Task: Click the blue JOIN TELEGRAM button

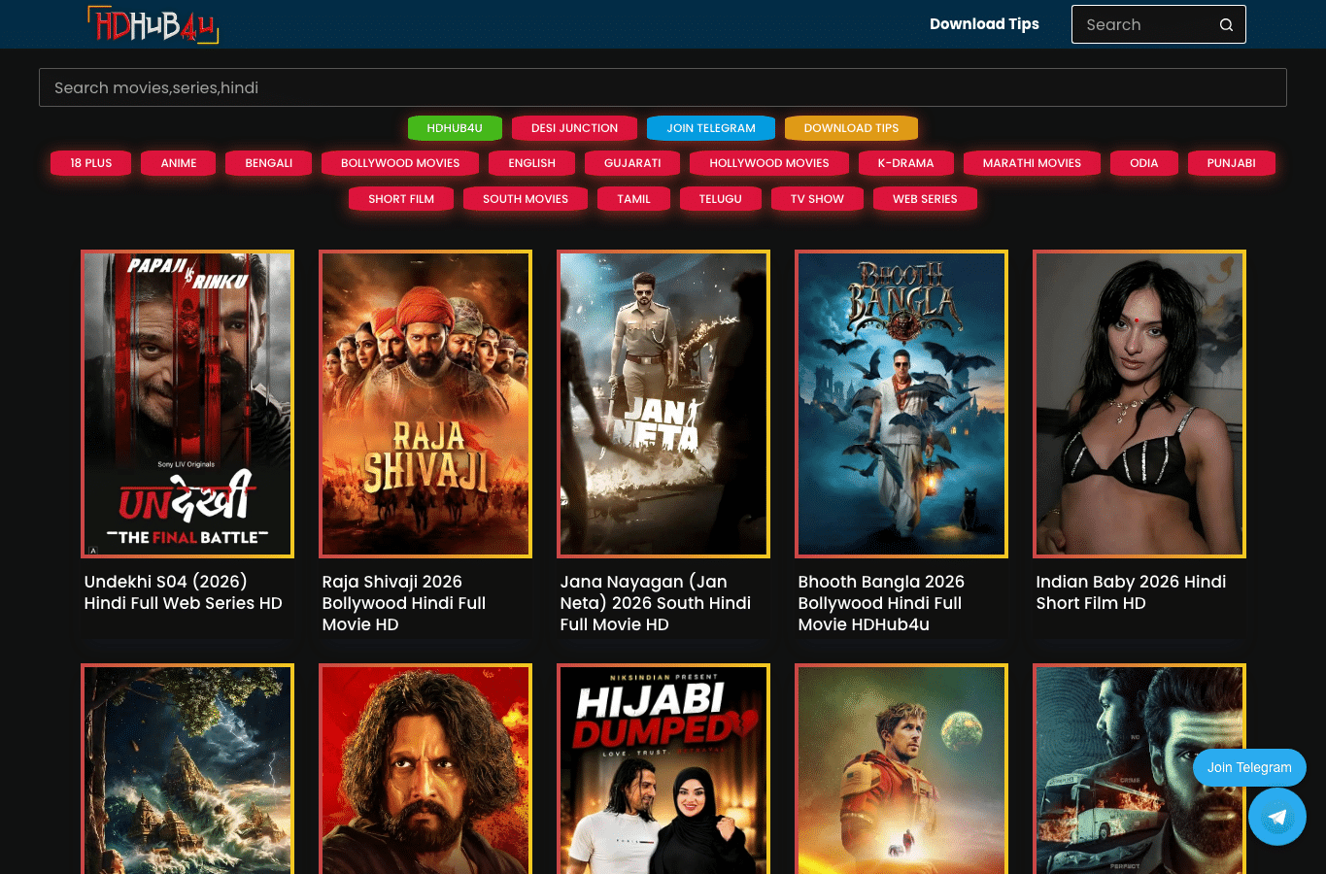Action: tap(711, 128)
